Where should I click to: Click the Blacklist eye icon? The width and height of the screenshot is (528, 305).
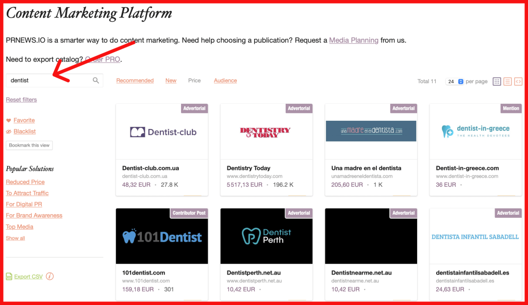coord(9,132)
